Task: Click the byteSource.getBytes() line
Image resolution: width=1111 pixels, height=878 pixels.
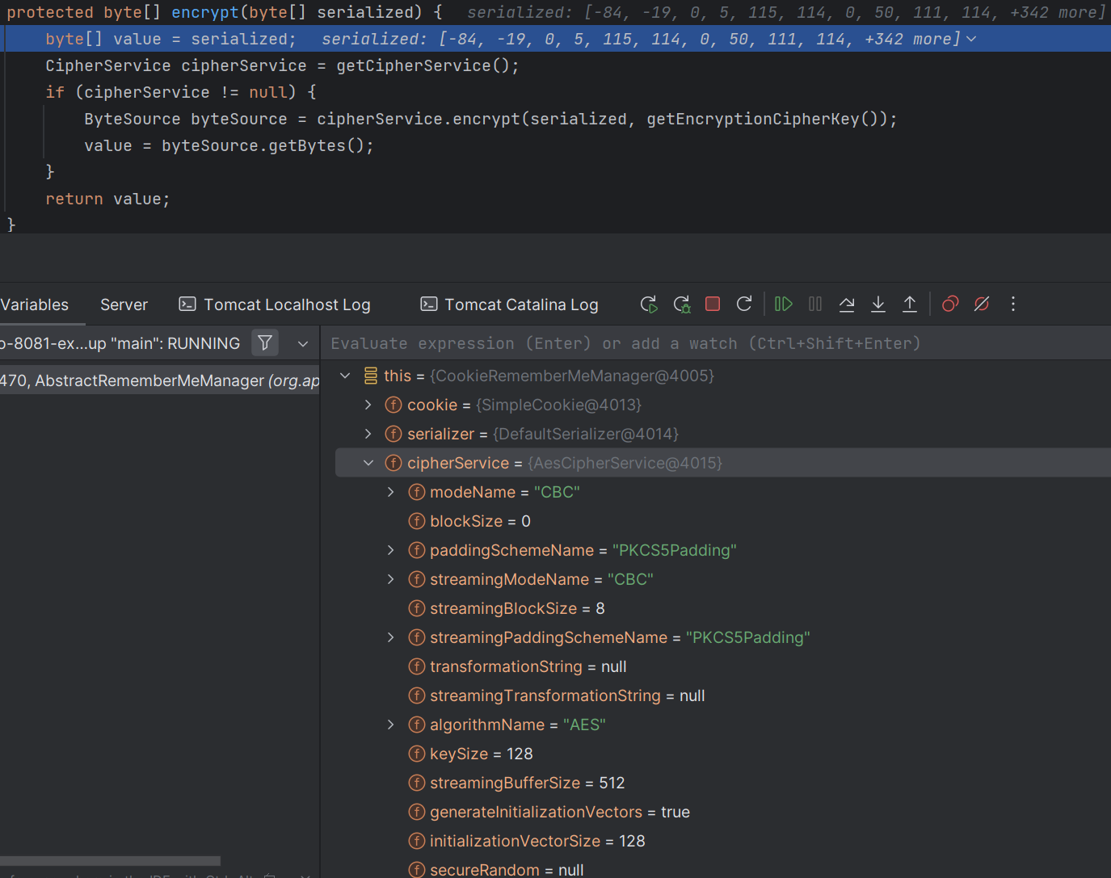Action: [x=229, y=145]
